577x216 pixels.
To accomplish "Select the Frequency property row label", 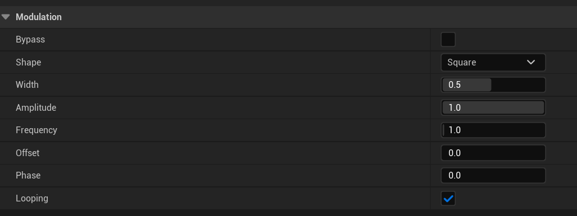I will (36, 130).
